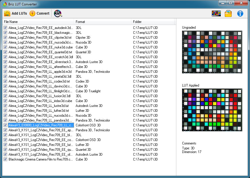Viewport: 250px width, 178px height.
Task: Select Alexa_LogC2Video_Rec709_EE_scratch3d.3dl file
Action: 41,57
